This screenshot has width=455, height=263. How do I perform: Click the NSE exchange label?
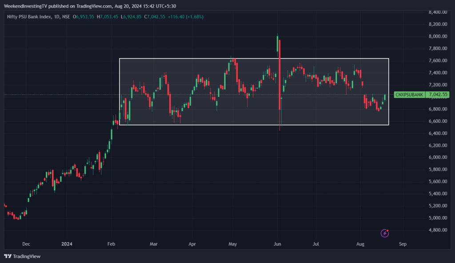pos(66,17)
